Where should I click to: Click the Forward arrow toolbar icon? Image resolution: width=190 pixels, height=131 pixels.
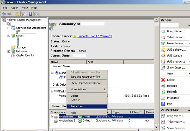coord(9,14)
